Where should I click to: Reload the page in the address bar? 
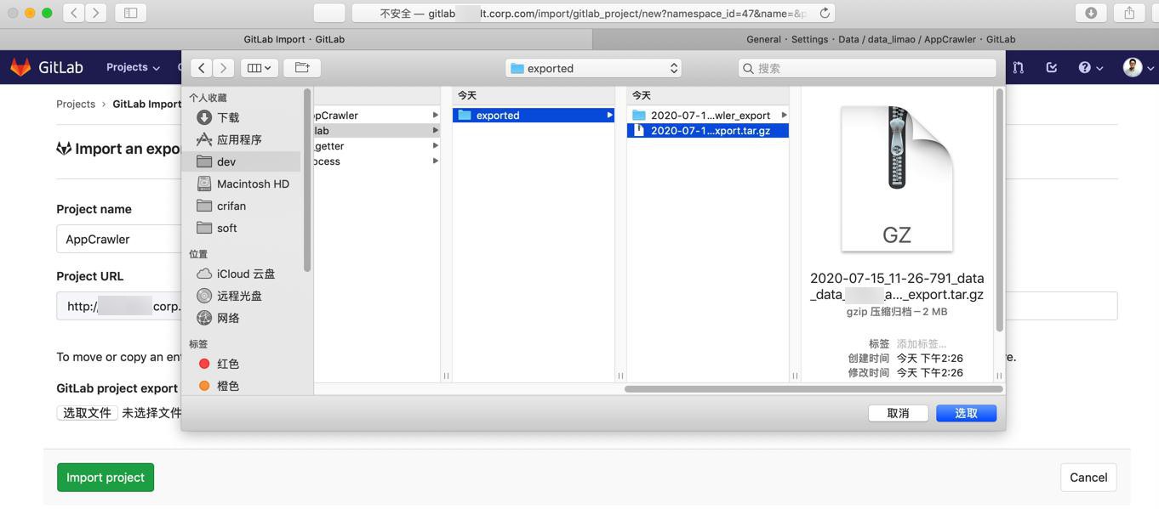point(825,13)
